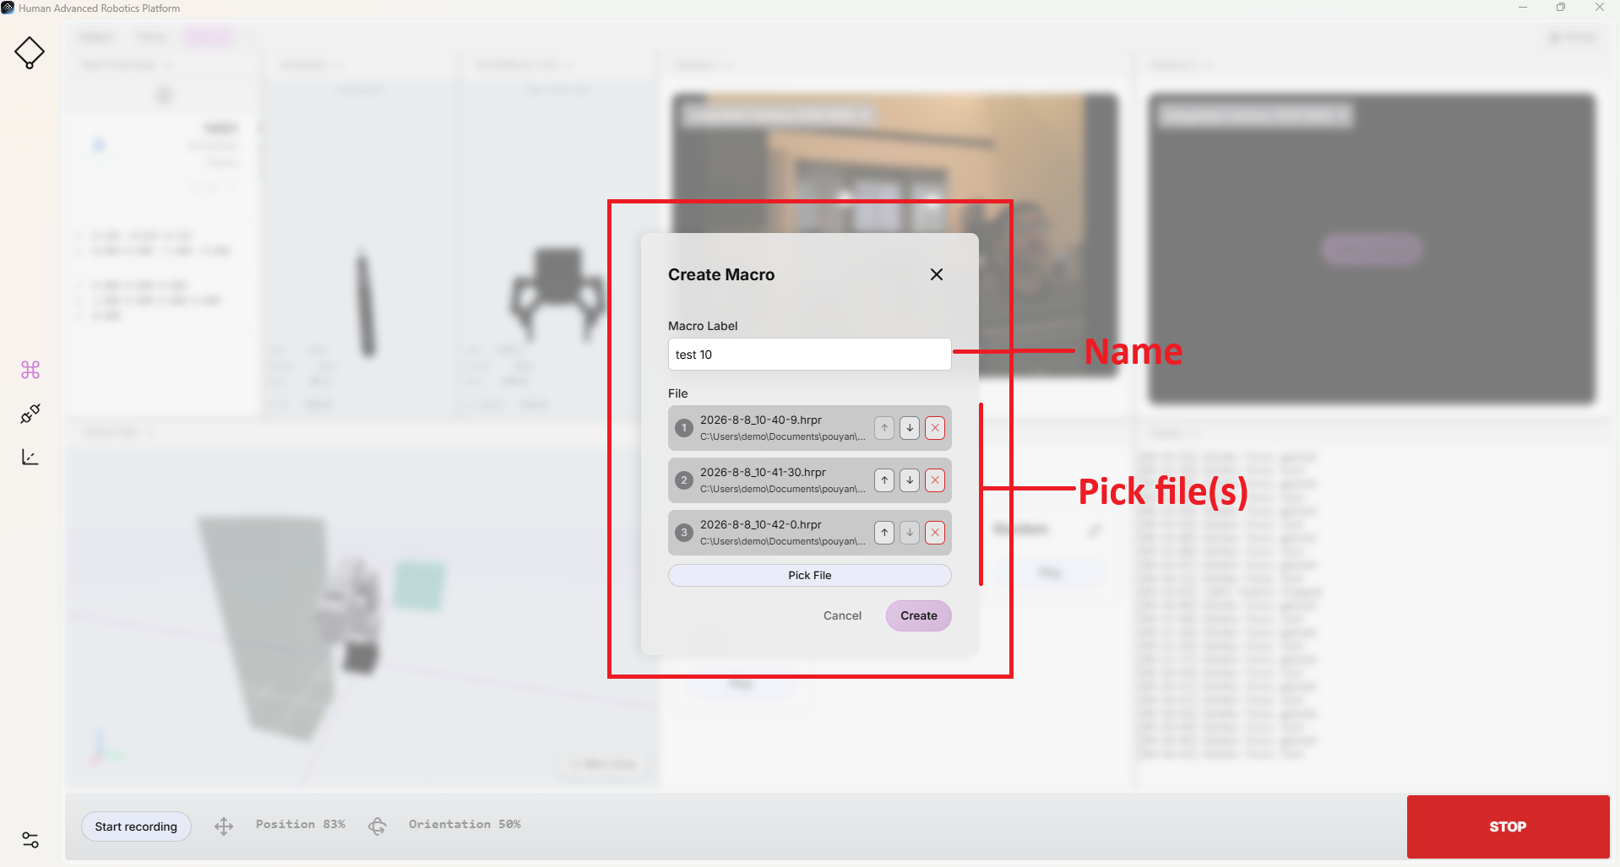The height and width of the screenshot is (867, 1620).
Task: Remove 2026-8-8_10-42-0.hrpr from the list
Action: point(935,533)
